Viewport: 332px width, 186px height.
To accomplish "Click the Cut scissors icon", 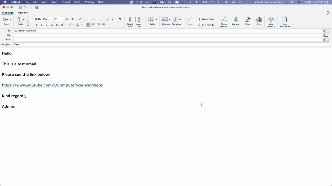I will [28, 18].
